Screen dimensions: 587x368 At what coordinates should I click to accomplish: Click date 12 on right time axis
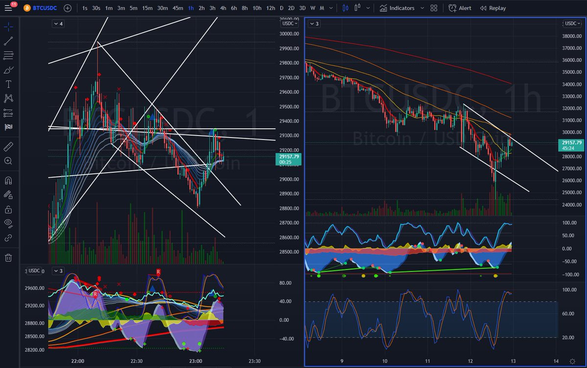(x=470, y=361)
